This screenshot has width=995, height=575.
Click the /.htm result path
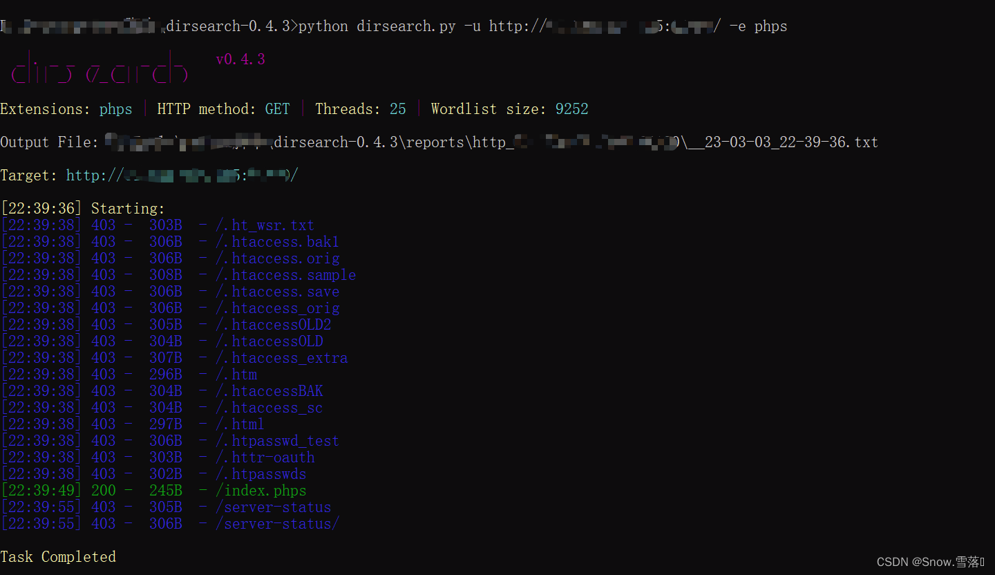(x=236, y=375)
